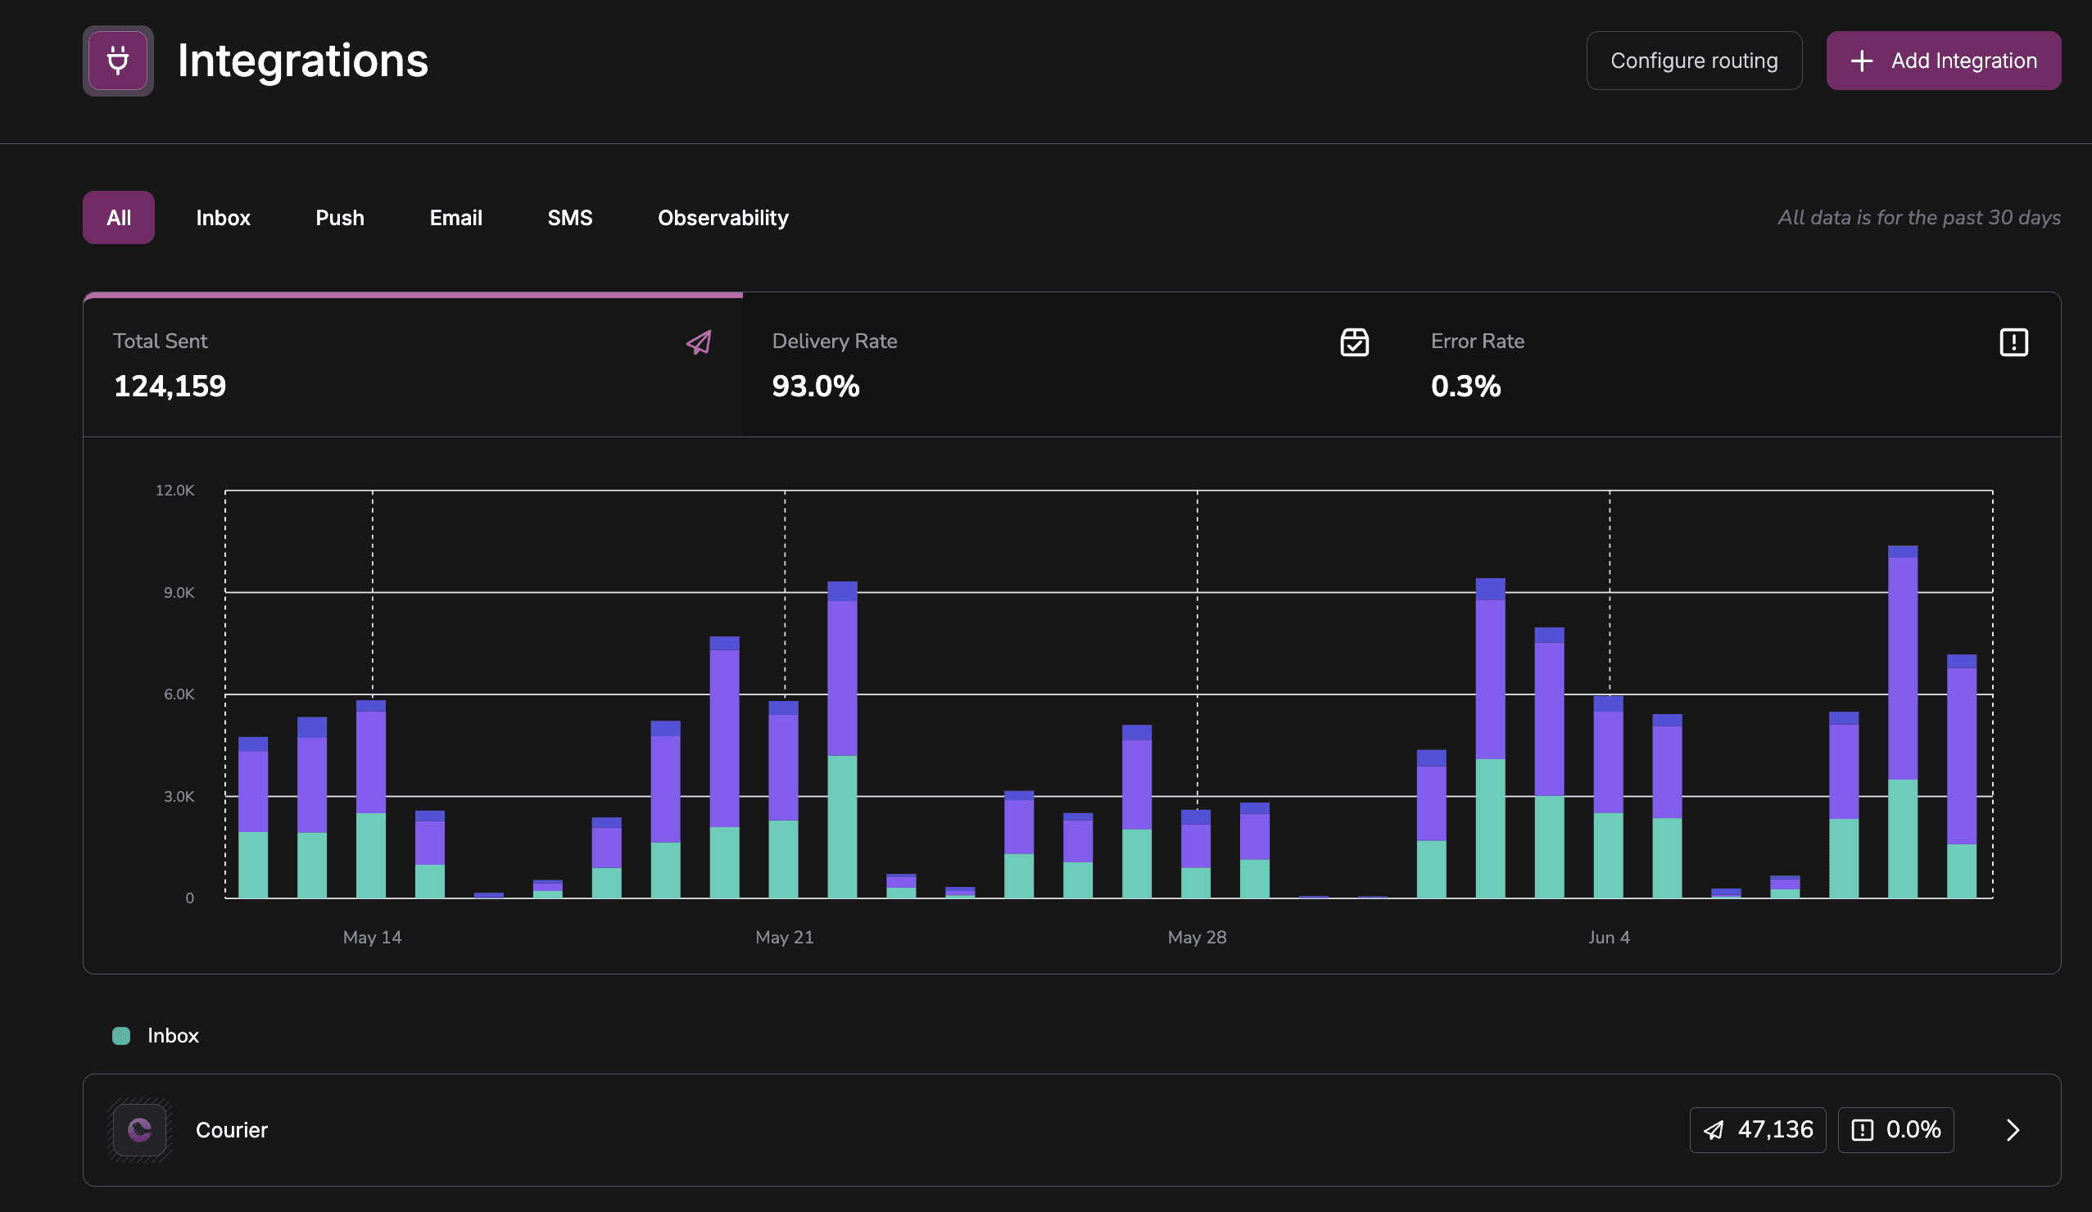Click the Courier logo icon
This screenshot has height=1212, width=2092.
coord(139,1129)
